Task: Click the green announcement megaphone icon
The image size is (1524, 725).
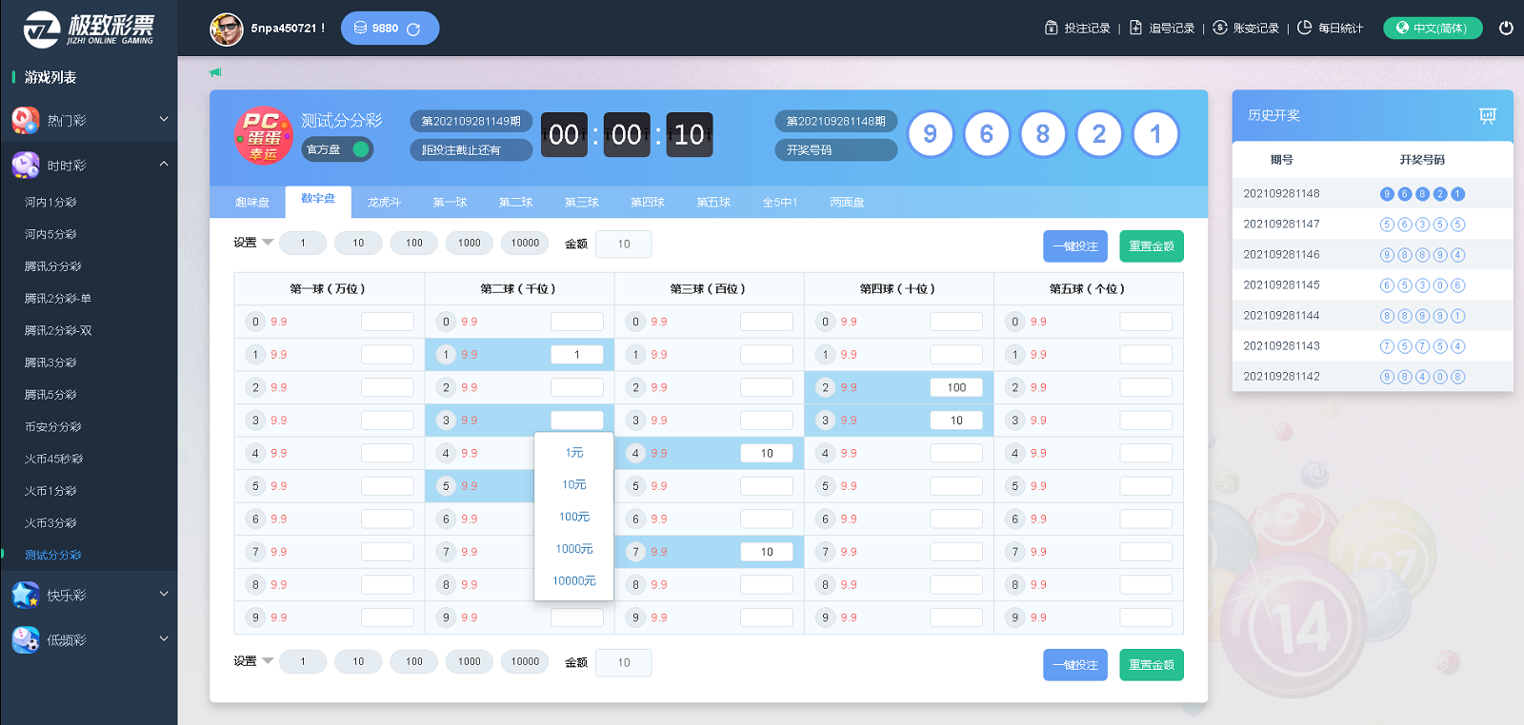Action: click(215, 72)
